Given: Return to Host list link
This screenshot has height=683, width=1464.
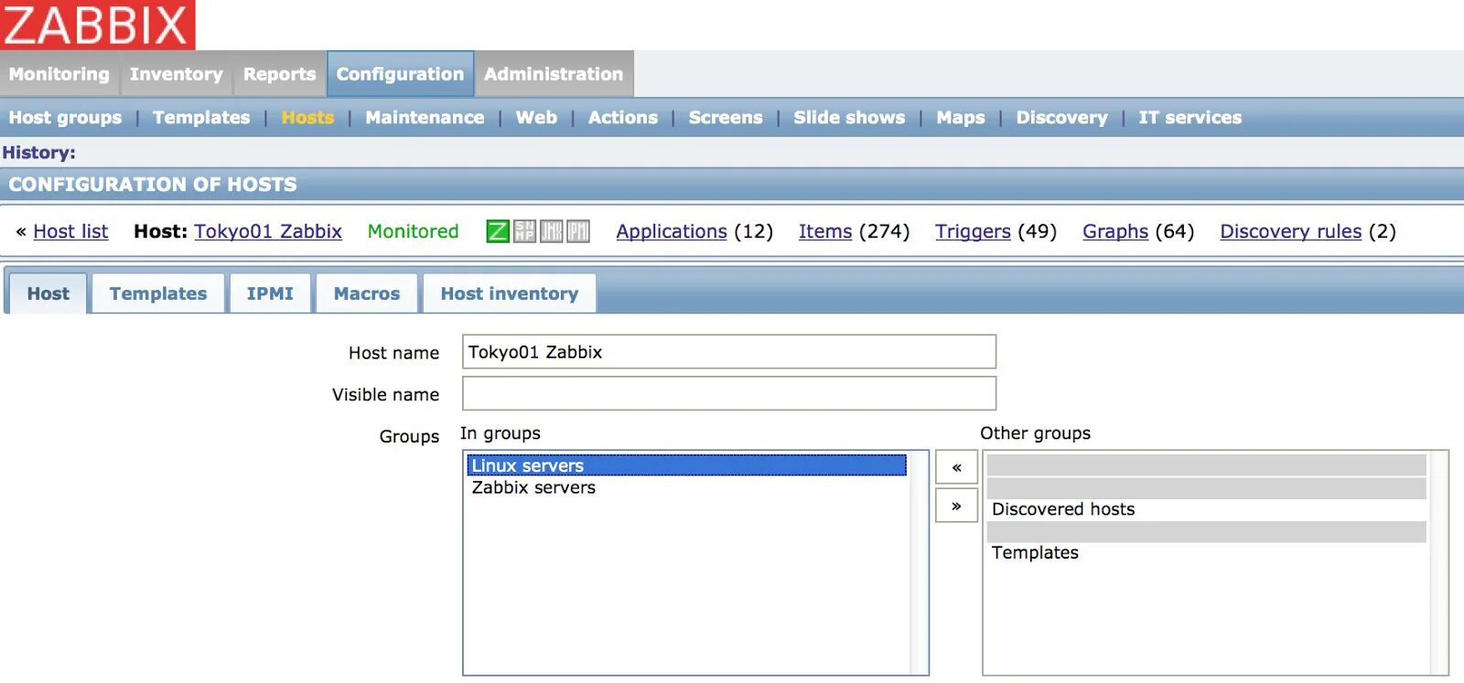Looking at the screenshot, I should (70, 231).
